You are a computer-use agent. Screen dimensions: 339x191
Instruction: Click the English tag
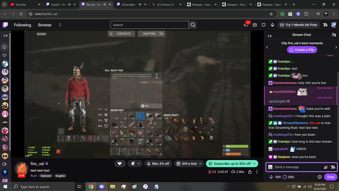pos(60,176)
